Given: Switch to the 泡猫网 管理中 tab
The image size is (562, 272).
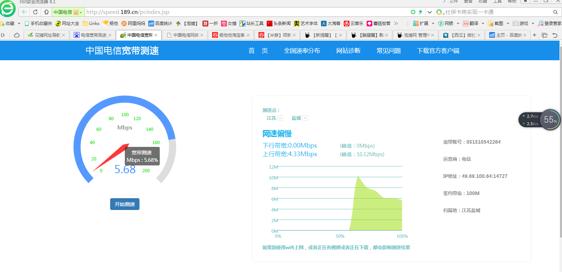Looking at the screenshot, I should 415,35.
